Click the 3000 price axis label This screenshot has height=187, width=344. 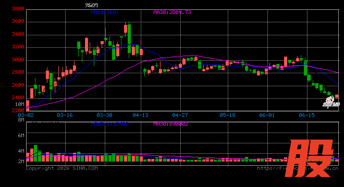coord(18,60)
